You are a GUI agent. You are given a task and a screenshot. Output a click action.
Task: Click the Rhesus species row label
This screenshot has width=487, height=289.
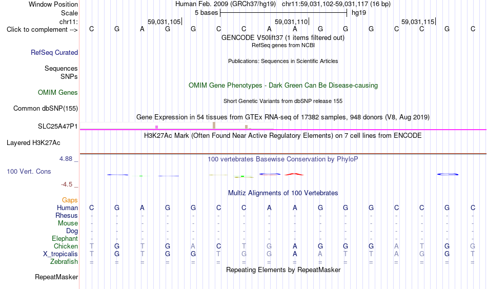(67, 215)
